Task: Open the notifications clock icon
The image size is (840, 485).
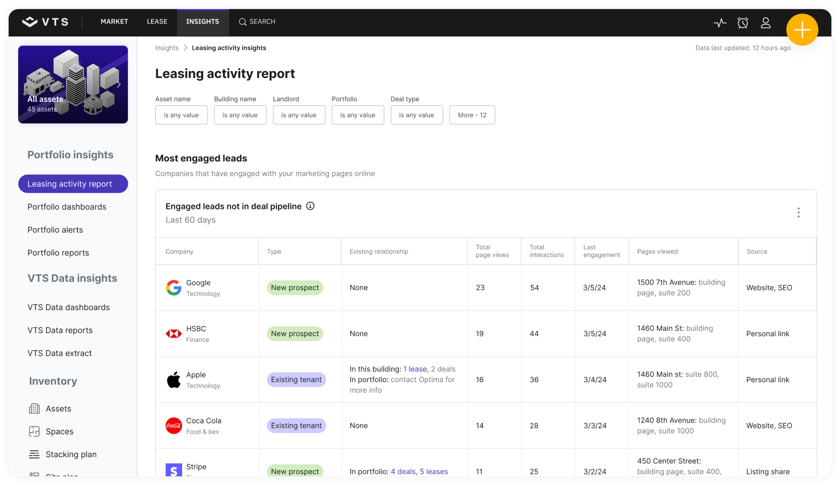Action: coord(743,23)
